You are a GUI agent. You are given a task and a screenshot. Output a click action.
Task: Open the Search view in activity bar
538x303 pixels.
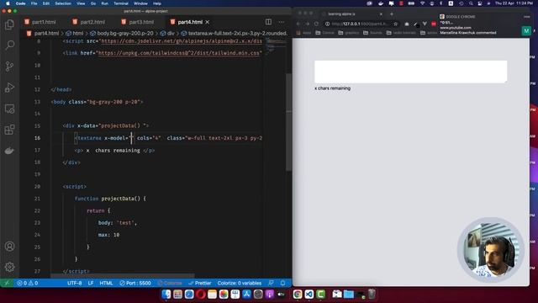click(9, 45)
